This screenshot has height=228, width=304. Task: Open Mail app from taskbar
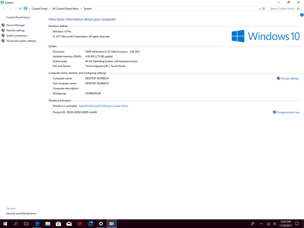click(x=69, y=224)
